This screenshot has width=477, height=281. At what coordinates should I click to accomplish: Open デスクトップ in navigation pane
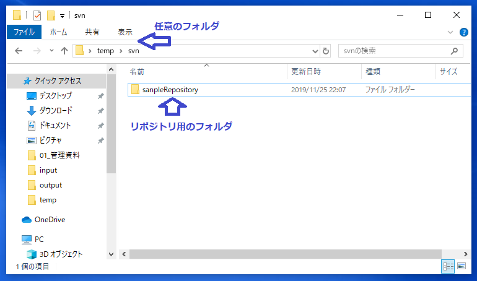click(56, 96)
